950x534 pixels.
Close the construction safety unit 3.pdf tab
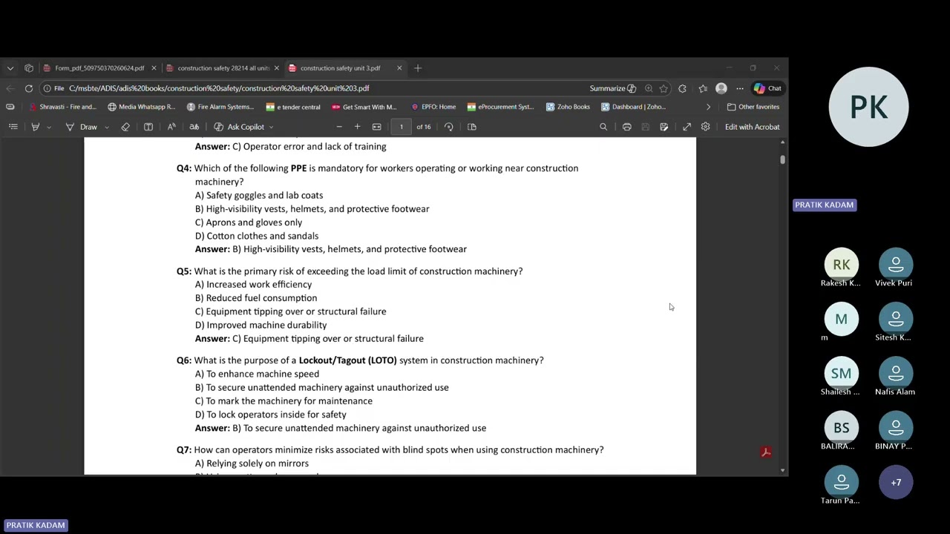(399, 68)
